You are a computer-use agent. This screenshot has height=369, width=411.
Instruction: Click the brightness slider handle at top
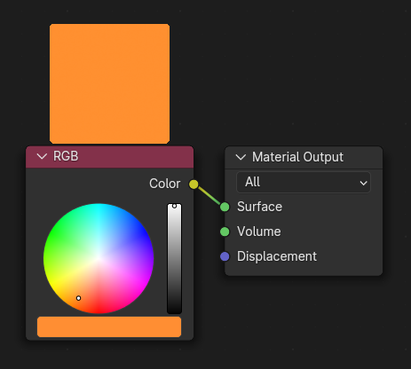pyautogui.click(x=174, y=206)
